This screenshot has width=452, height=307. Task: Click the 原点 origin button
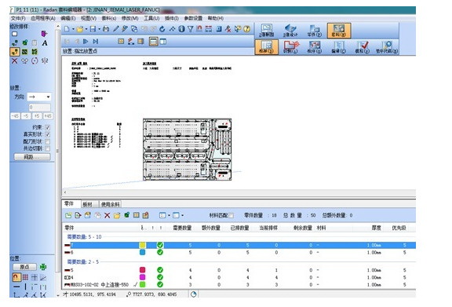coord(25,267)
